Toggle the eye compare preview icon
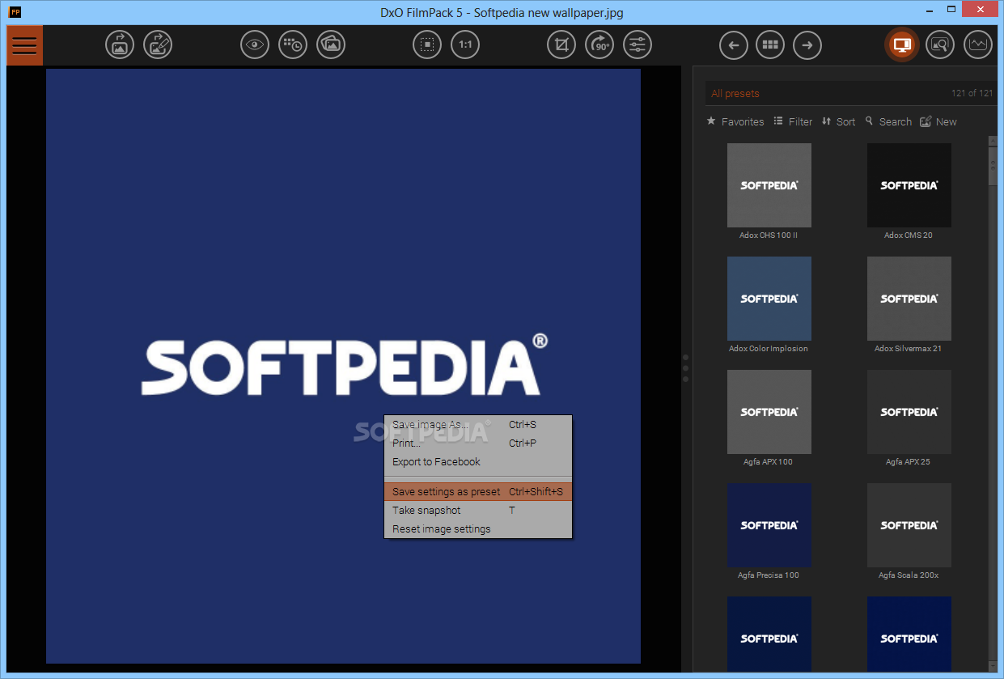This screenshot has height=679, width=1004. 255,45
